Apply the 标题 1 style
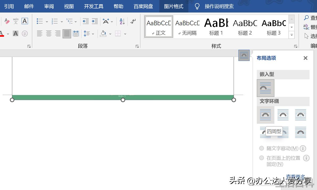This screenshot has width=317, height=190. (x=216, y=26)
